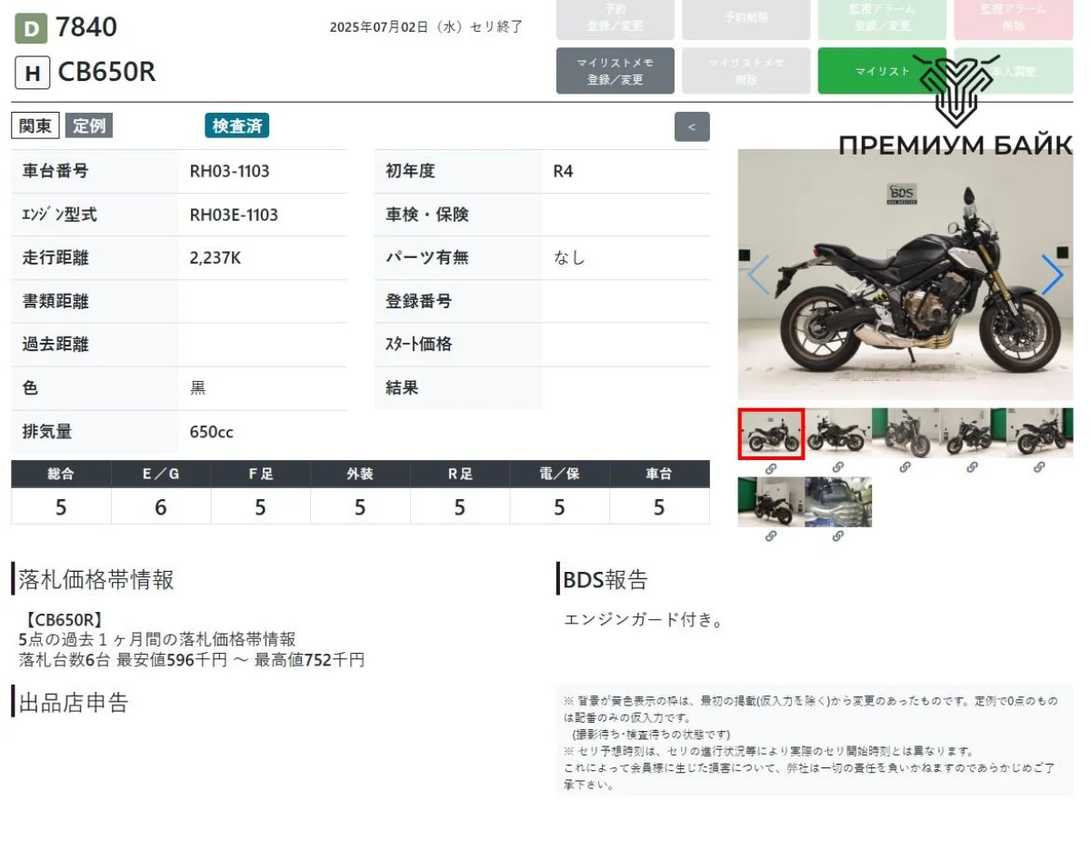Click the 予約 登録/変更 button

point(615,18)
